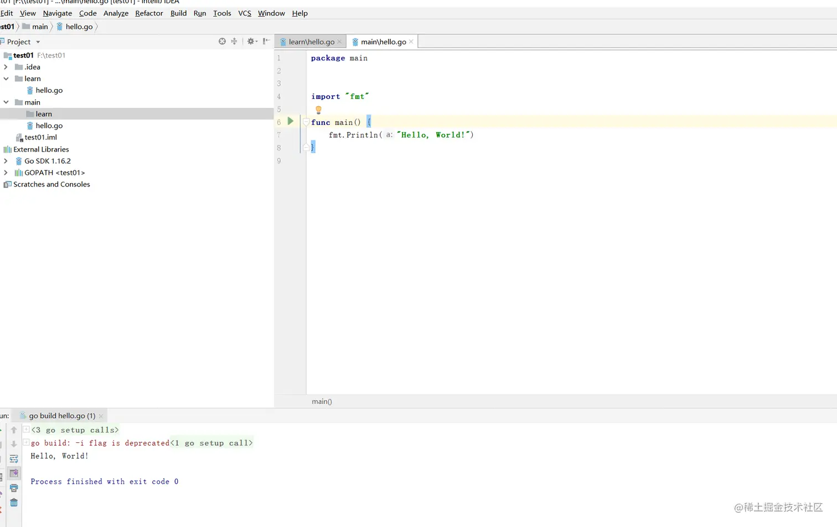
Task: Click the Print icon in Run console
Action: (14, 488)
